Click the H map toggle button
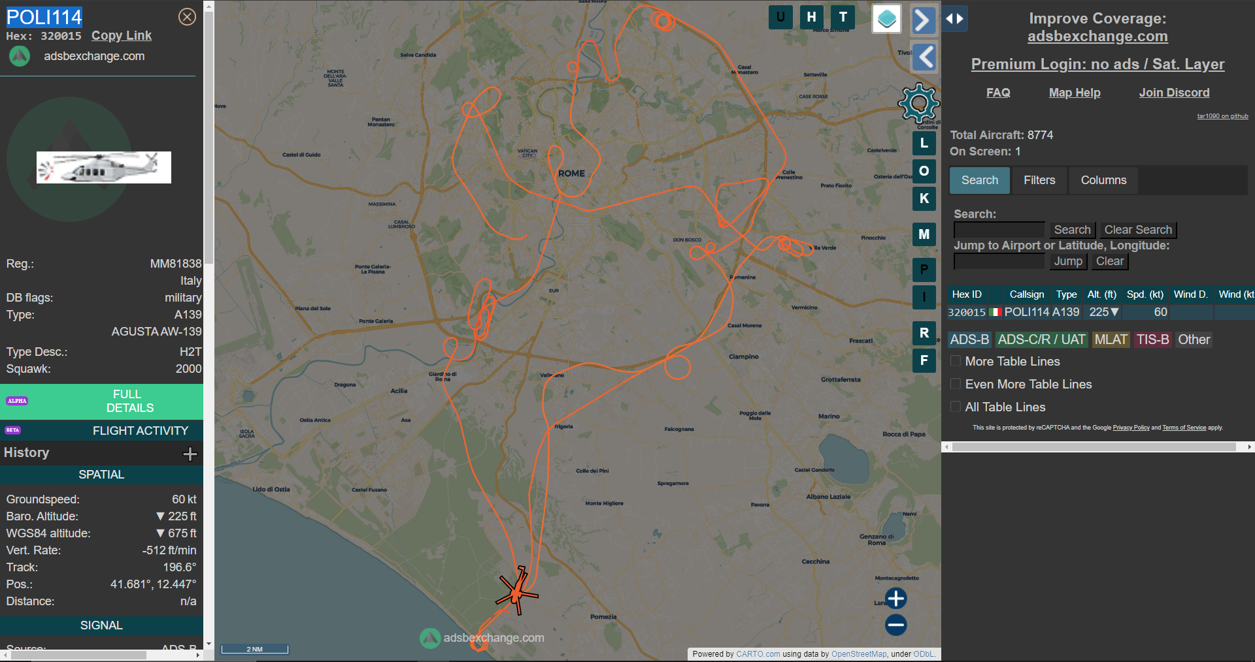Screen dimensions: 1255x662 pos(812,17)
